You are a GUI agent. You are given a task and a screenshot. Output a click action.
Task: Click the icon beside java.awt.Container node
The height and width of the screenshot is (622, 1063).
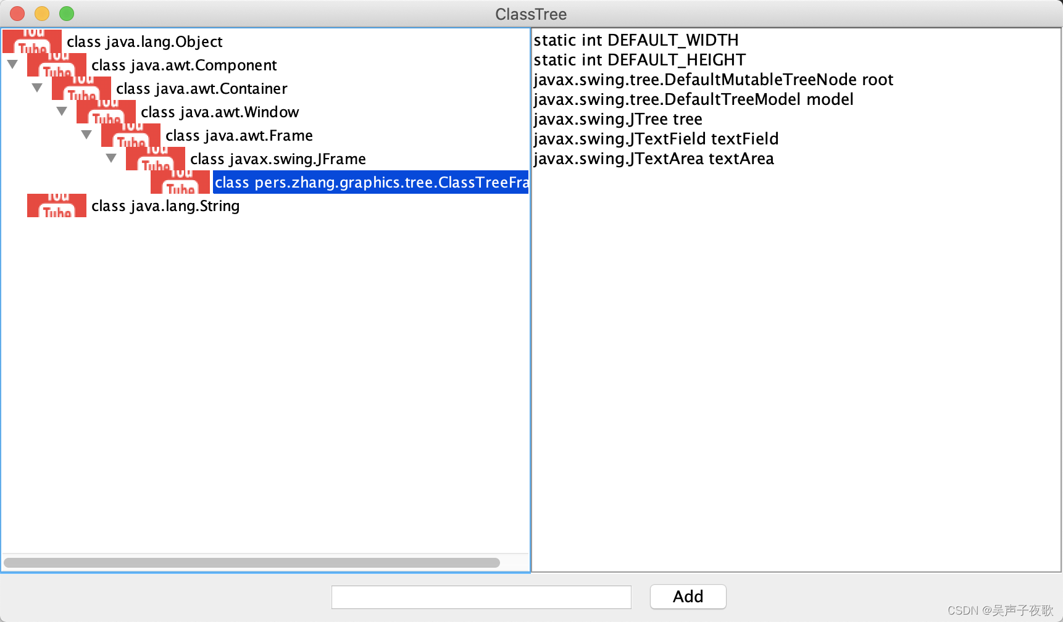click(81, 88)
